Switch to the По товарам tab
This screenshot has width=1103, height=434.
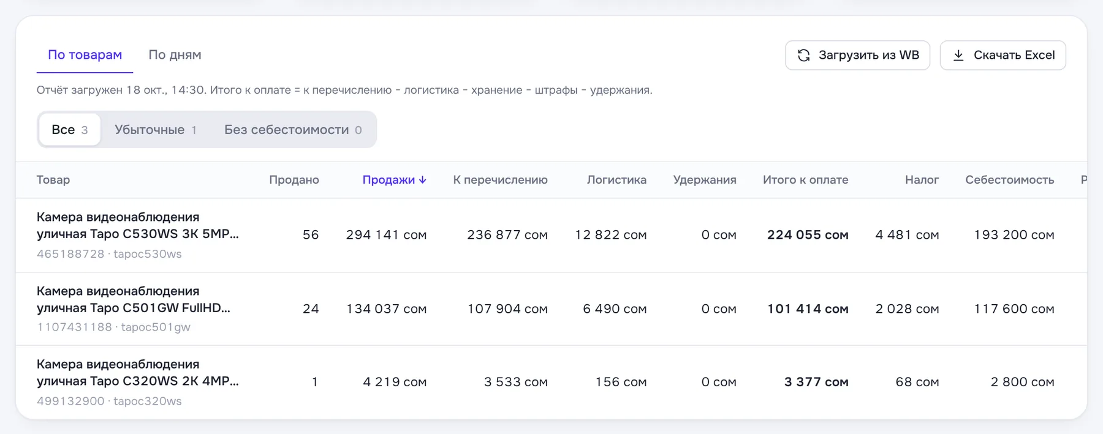click(85, 54)
